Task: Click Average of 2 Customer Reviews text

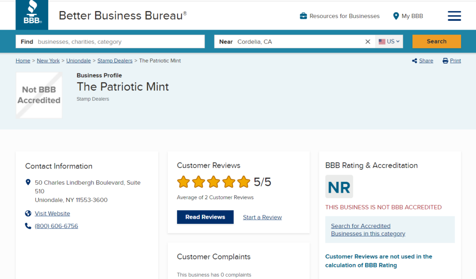Action: click(x=215, y=197)
